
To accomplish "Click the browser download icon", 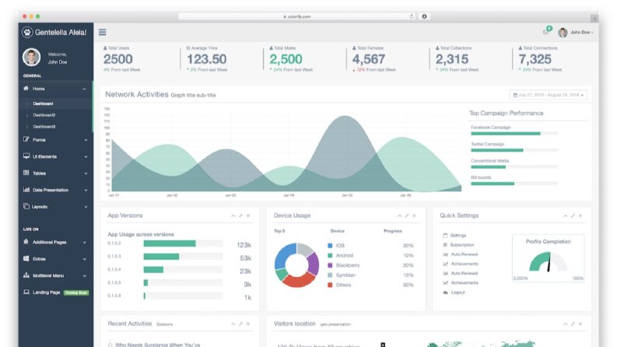I will tap(424, 16).
